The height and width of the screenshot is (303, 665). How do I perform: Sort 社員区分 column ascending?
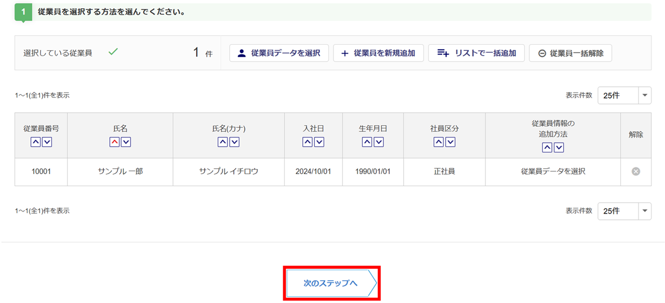pos(438,142)
